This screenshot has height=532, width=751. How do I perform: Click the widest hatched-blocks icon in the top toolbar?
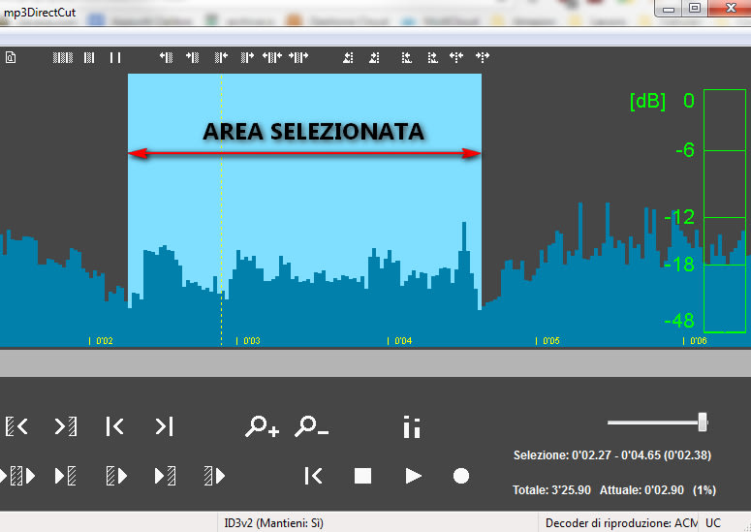pyautogui.click(x=63, y=58)
